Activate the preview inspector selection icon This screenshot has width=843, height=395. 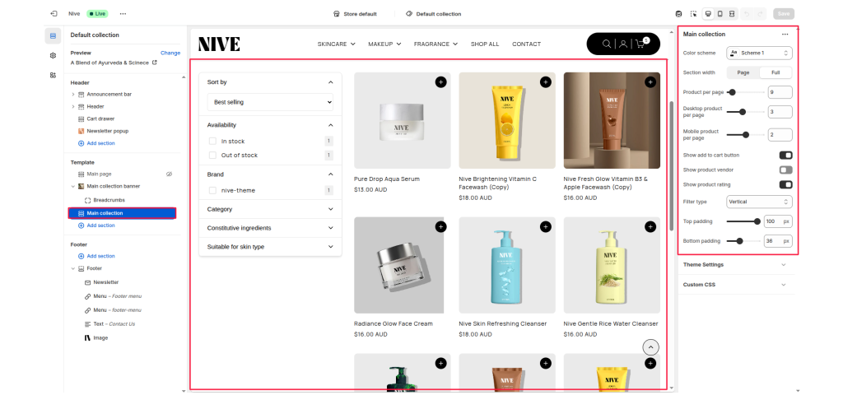(x=693, y=14)
